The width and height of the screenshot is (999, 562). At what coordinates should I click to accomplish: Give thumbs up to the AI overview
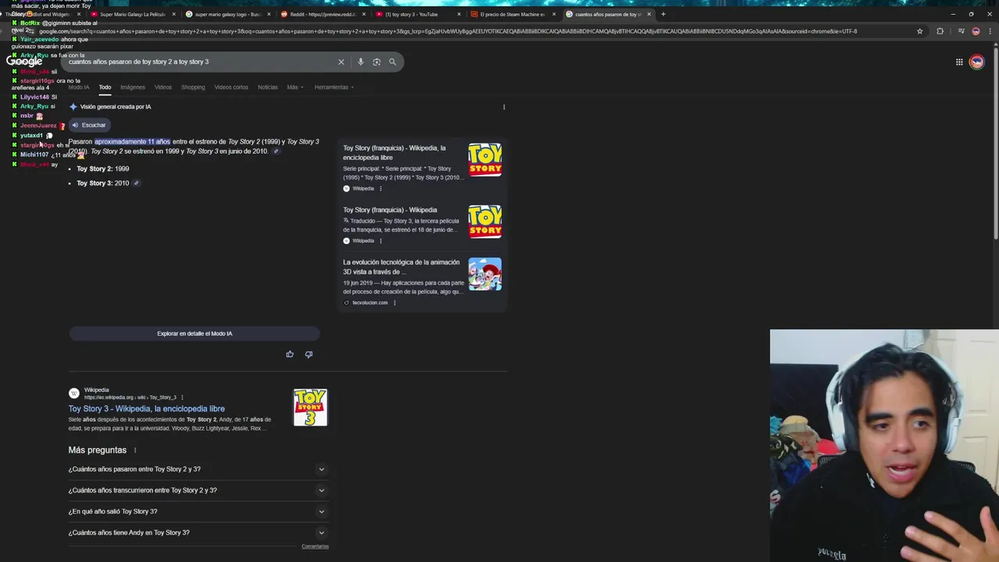point(290,354)
